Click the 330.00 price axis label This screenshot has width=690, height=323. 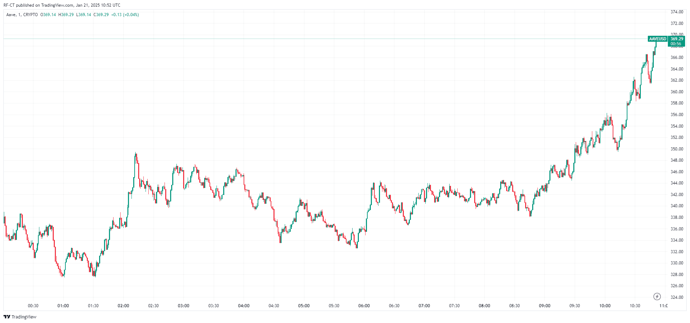click(x=677, y=263)
